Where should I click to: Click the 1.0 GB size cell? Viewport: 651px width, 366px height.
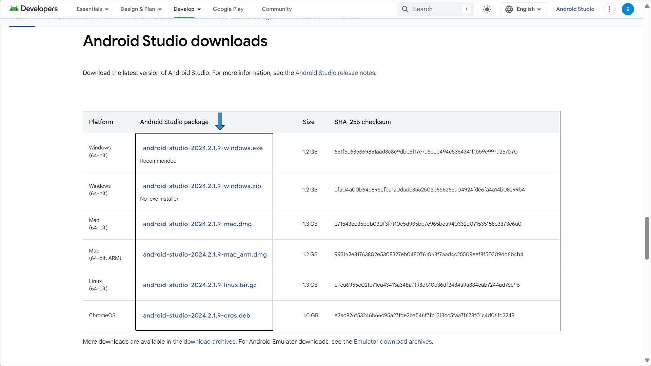click(x=311, y=316)
